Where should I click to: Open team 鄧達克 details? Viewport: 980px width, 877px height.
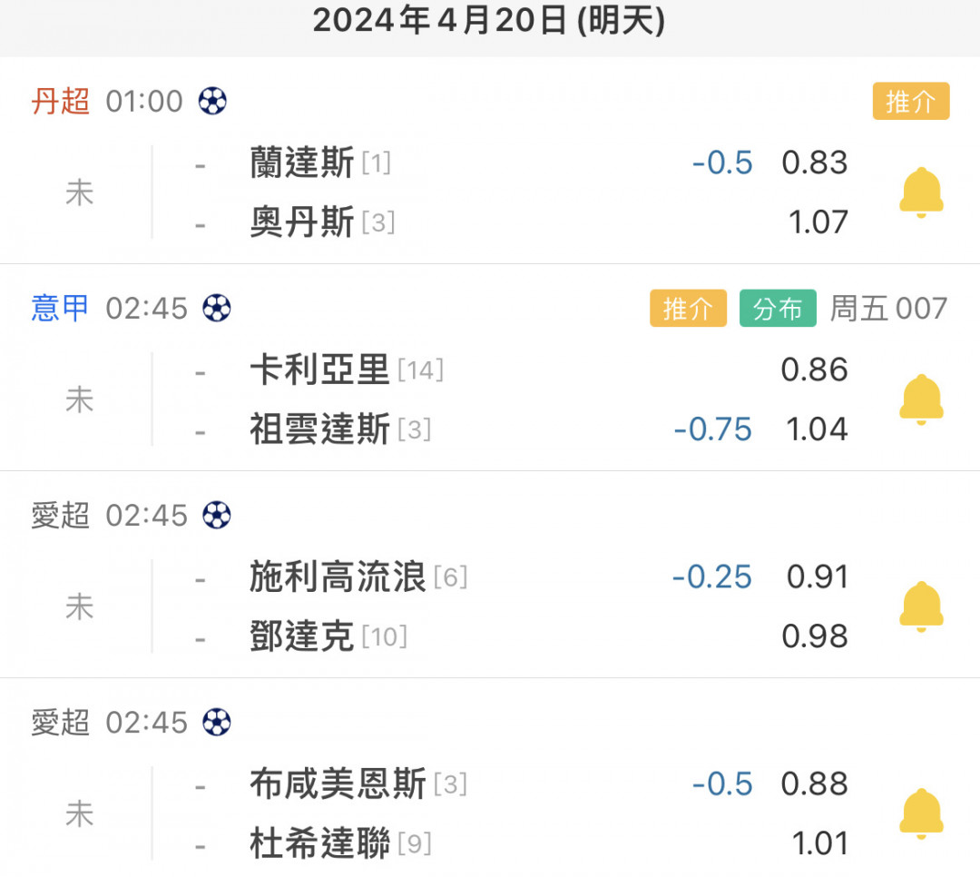[302, 636]
